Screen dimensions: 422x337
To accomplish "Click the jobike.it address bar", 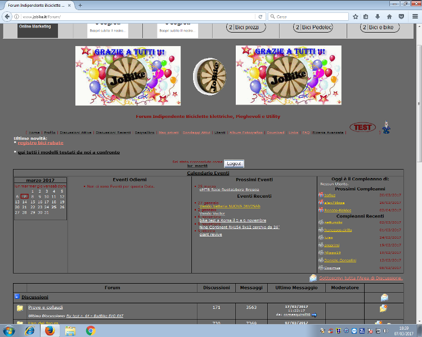I will point(137,17).
